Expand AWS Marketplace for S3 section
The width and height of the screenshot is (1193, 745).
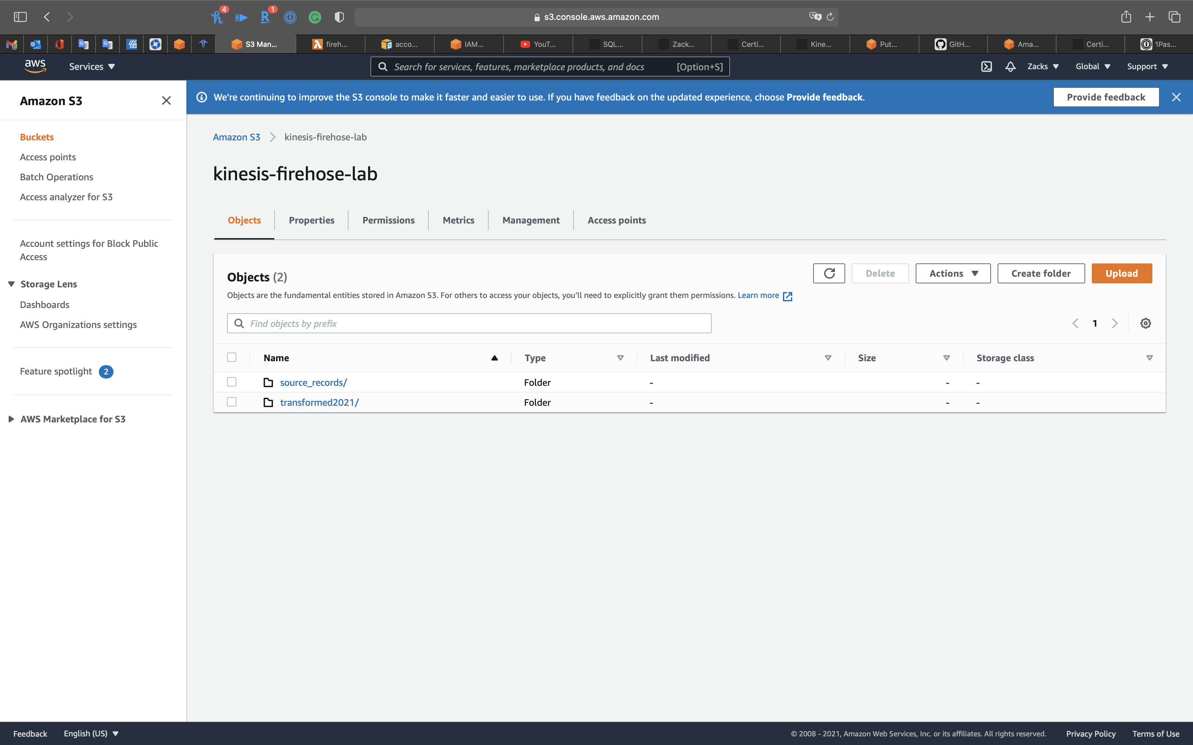pos(11,419)
